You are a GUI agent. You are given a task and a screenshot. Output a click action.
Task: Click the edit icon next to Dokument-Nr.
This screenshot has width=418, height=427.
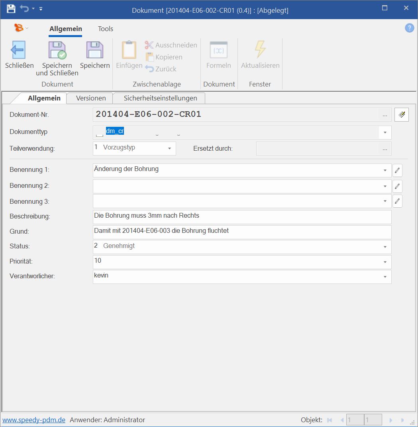[401, 115]
